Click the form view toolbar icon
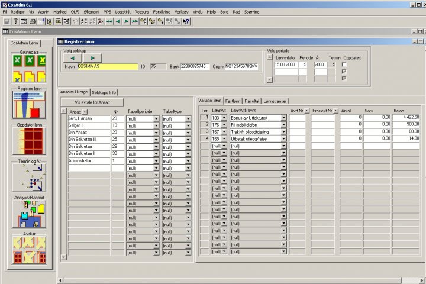 24,21
